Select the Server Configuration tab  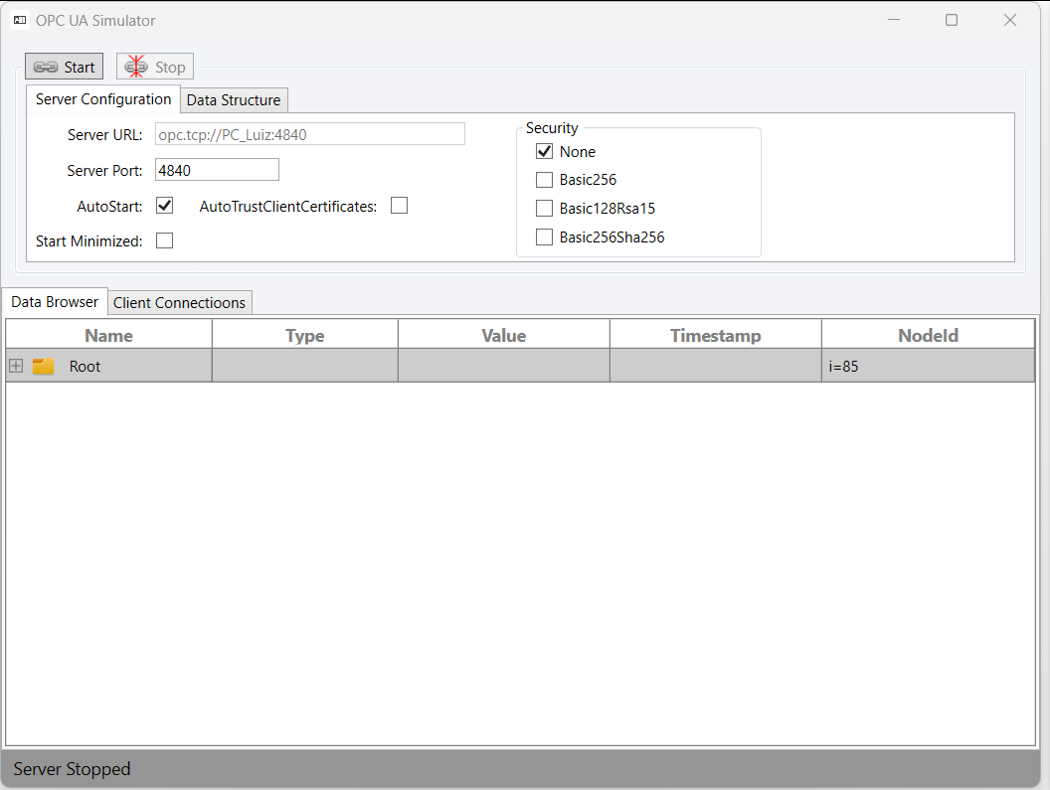pyautogui.click(x=103, y=99)
